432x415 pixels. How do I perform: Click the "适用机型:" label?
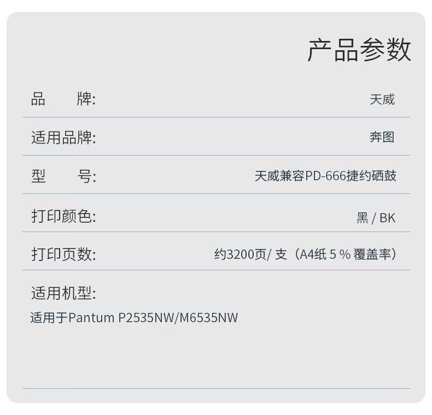coord(63,293)
